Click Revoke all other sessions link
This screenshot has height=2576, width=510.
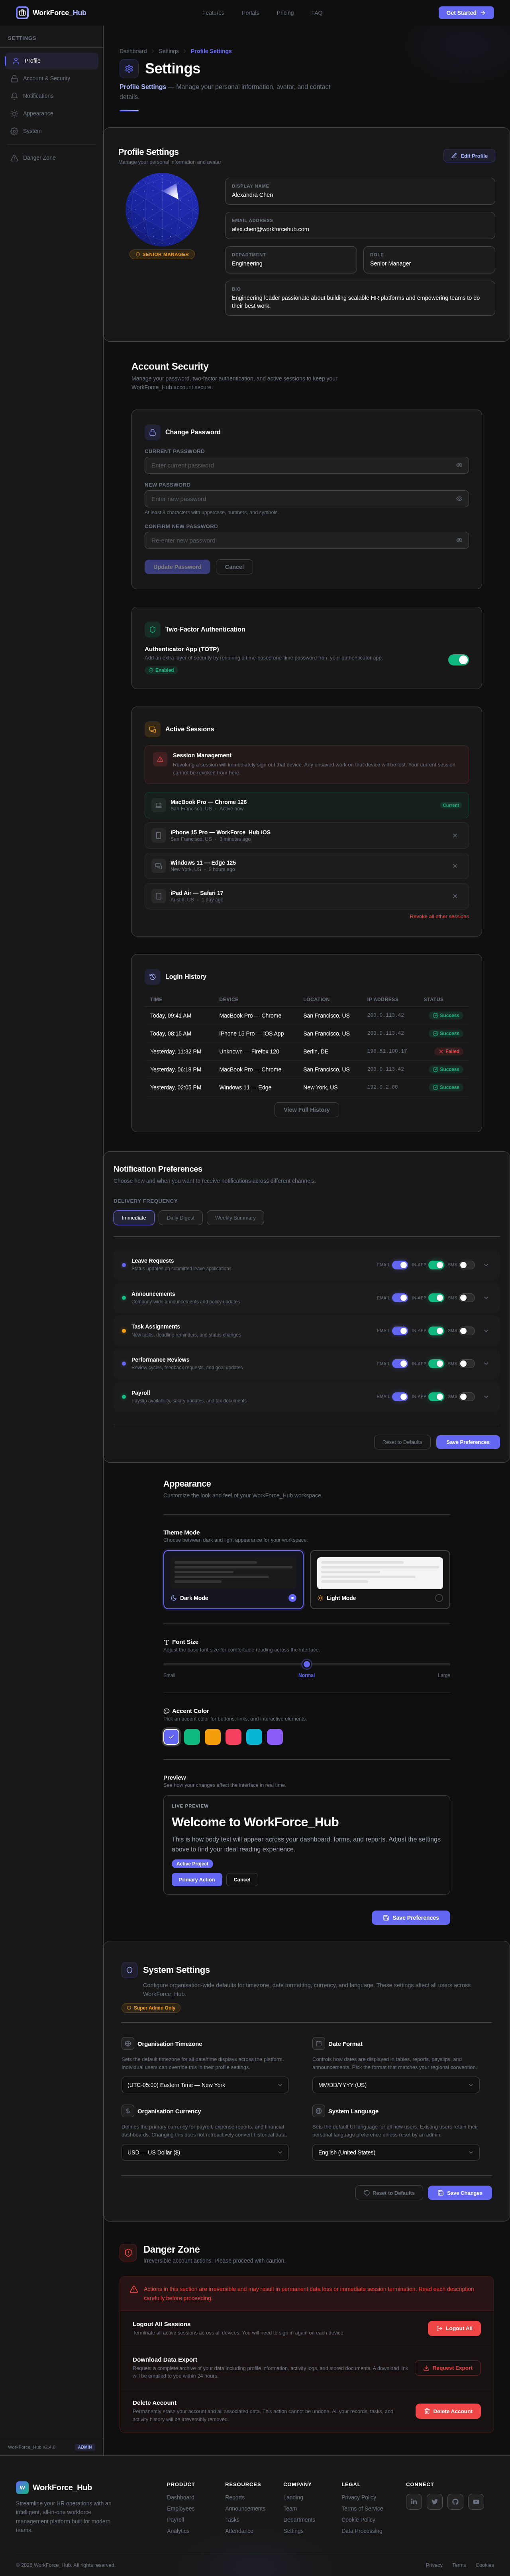[439, 916]
